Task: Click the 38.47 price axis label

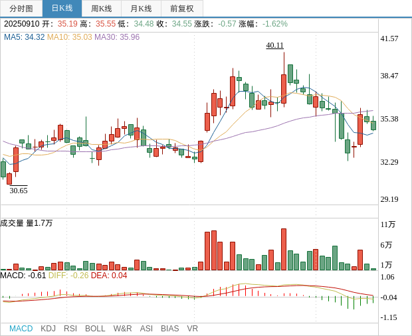Action: (x=389, y=76)
